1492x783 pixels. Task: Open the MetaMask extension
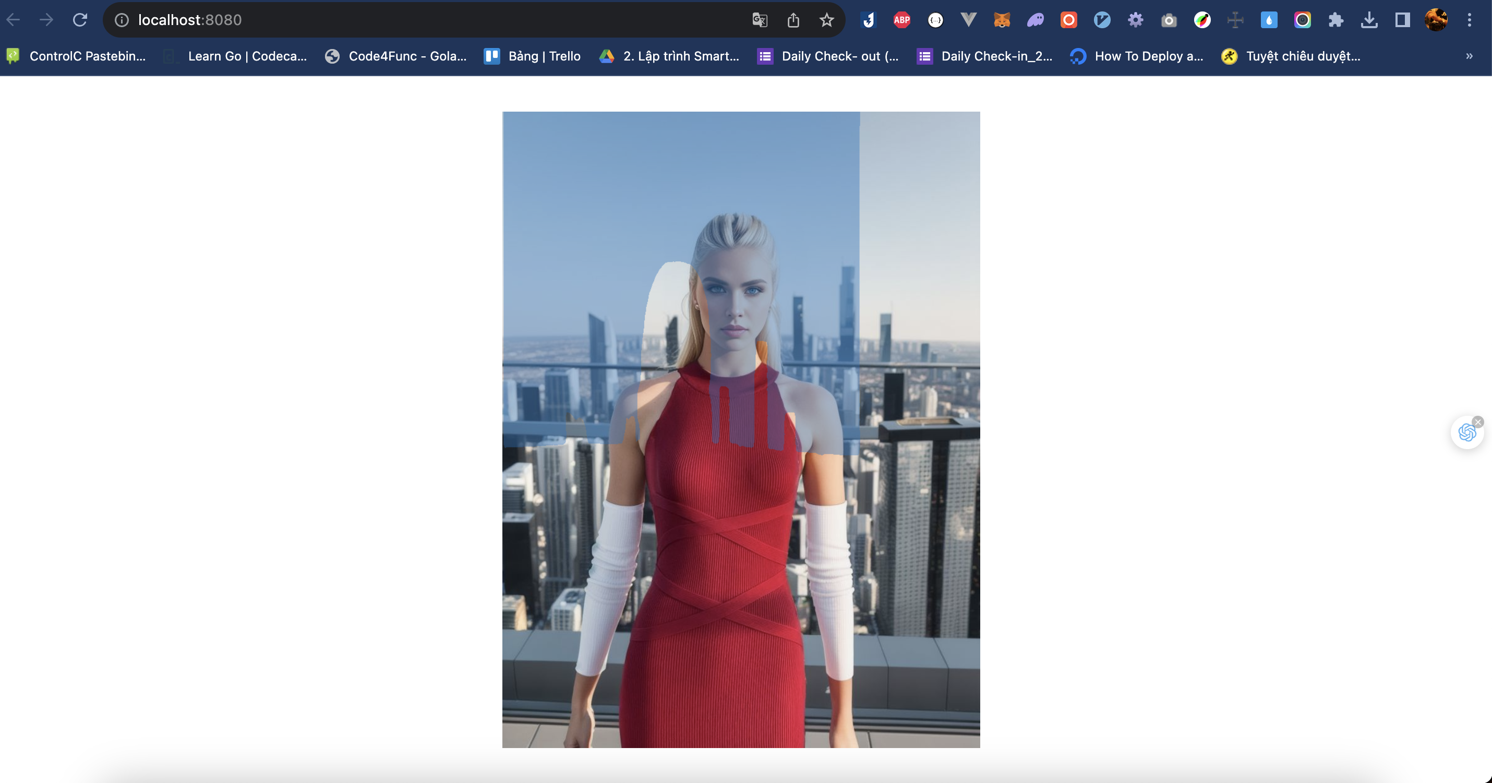point(1003,20)
